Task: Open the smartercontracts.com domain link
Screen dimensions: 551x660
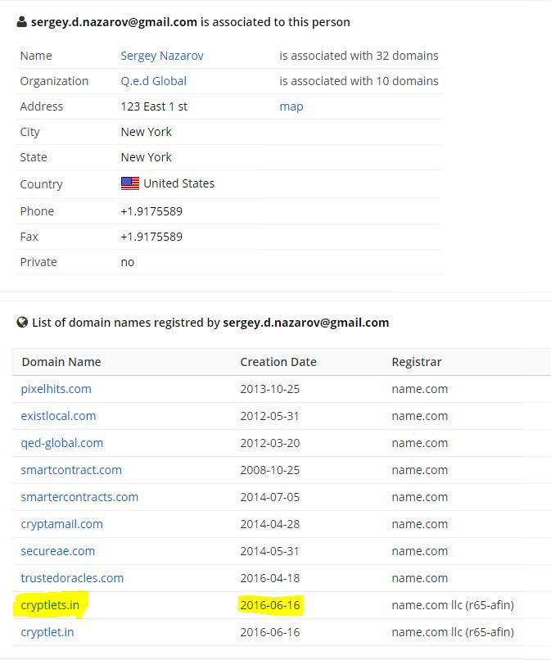Action: coord(79,497)
